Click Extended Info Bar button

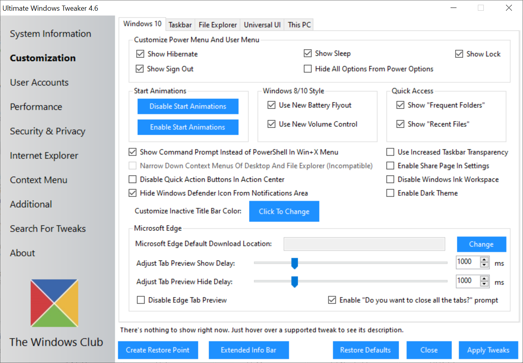click(249, 350)
